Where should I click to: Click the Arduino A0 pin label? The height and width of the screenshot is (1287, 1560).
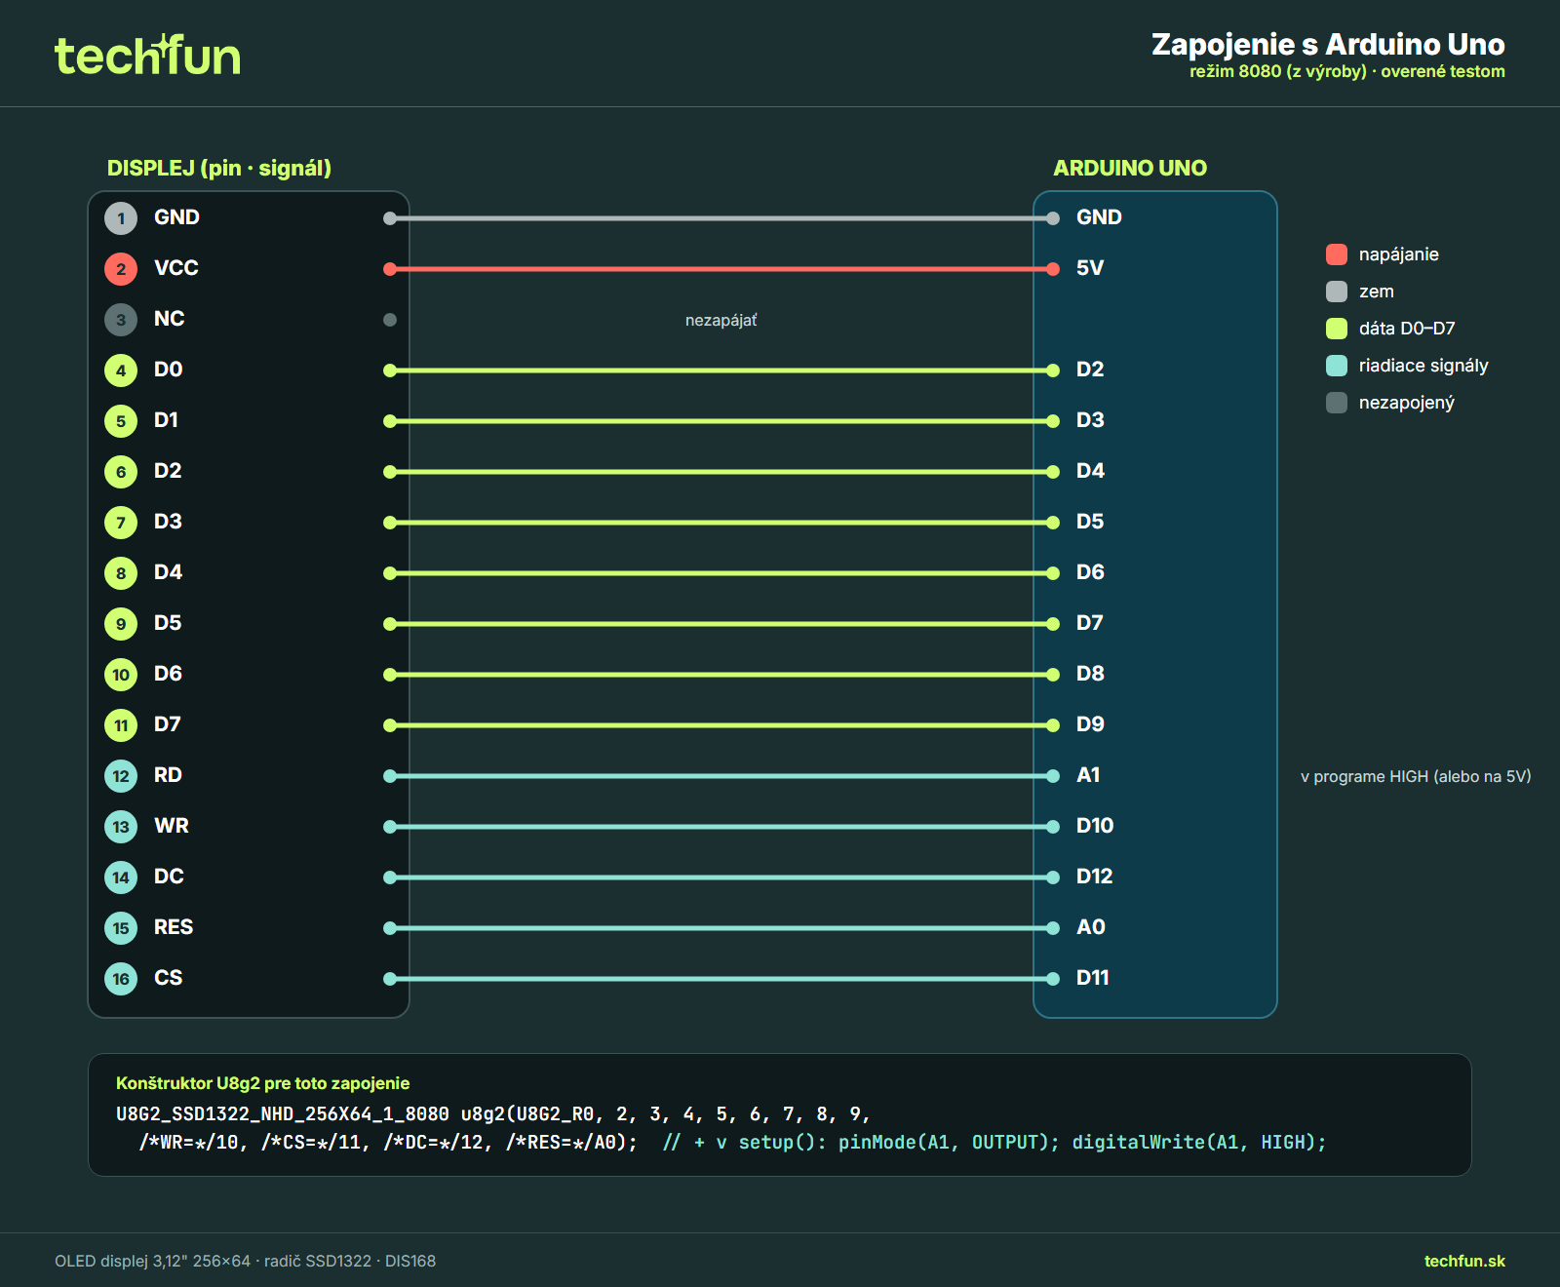[1091, 927]
